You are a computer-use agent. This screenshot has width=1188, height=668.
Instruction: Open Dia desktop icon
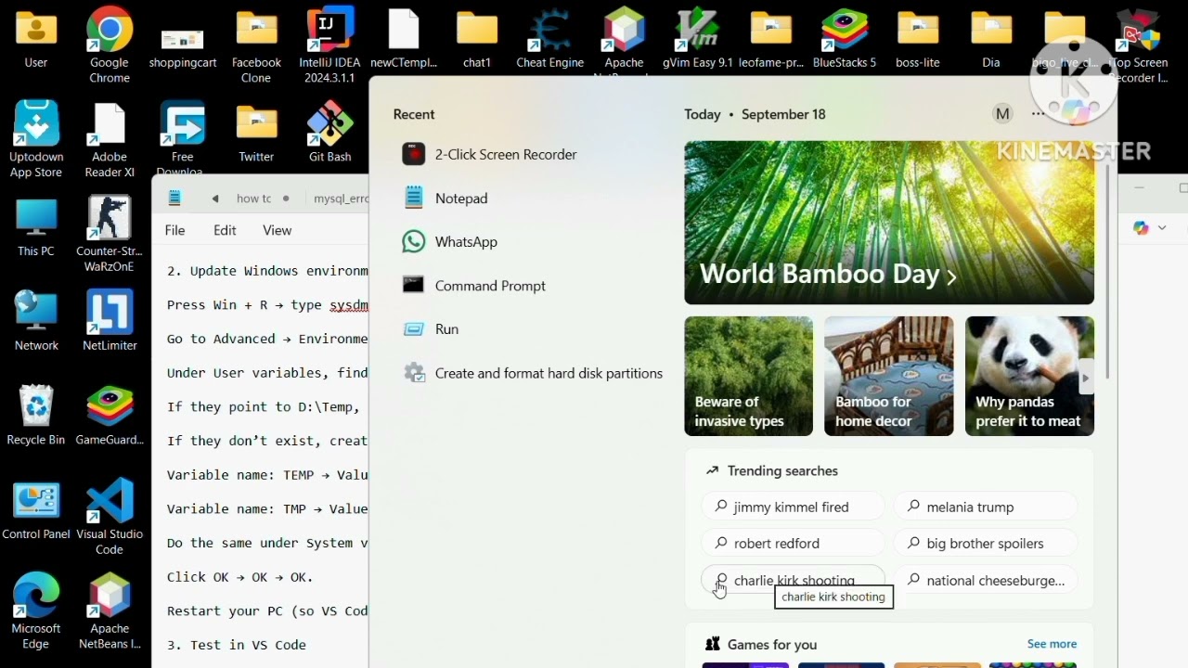pos(991,39)
